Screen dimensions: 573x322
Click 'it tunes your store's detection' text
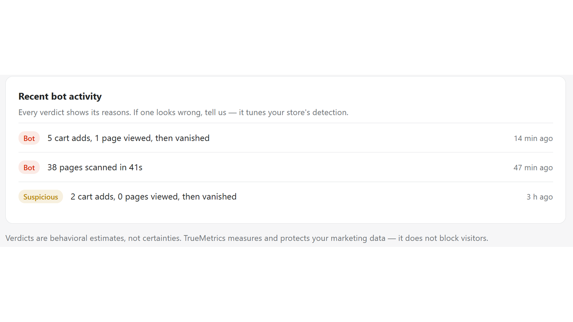pos(294,112)
